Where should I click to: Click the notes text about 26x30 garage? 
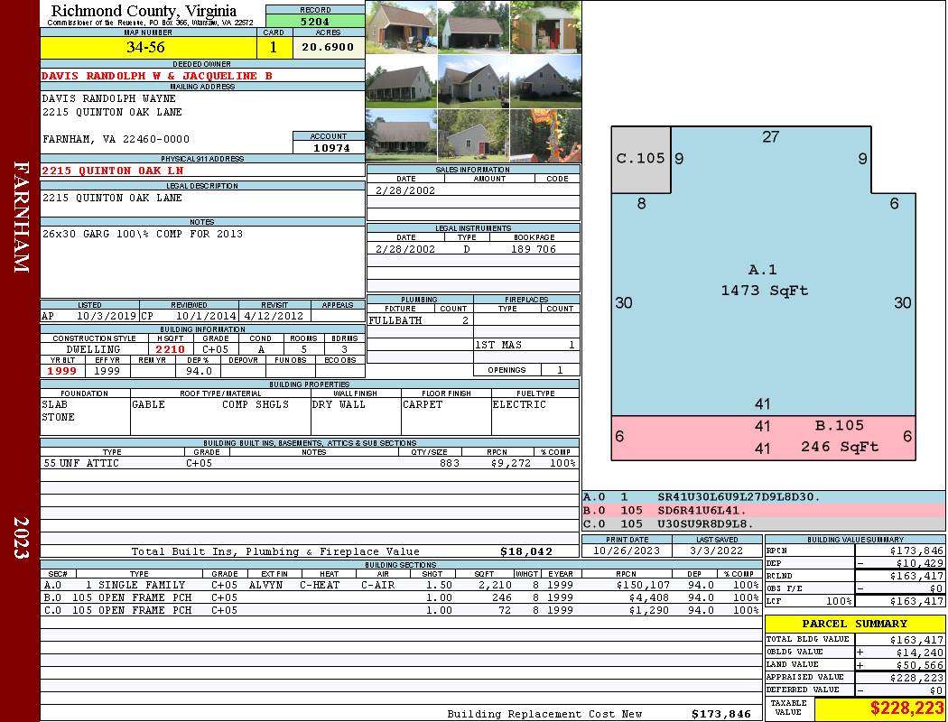click(142, 234)
